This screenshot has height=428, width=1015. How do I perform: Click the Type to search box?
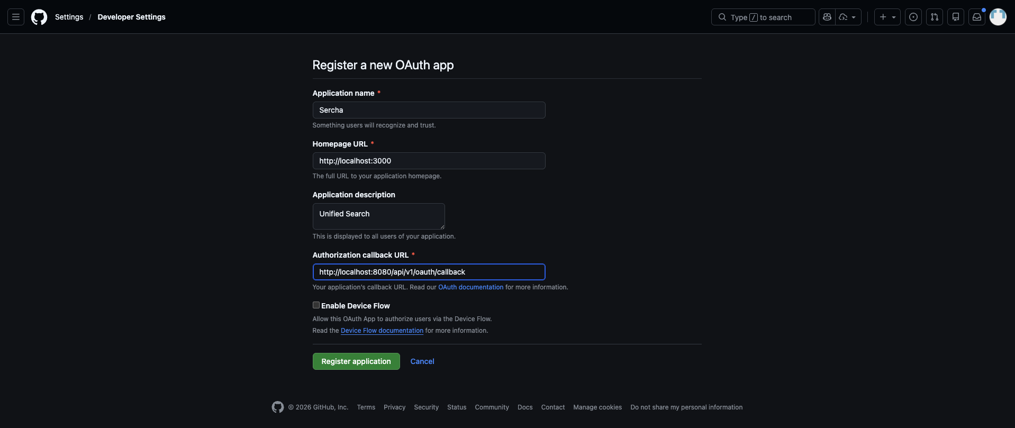pyautogui.click(x=763, y=17)
